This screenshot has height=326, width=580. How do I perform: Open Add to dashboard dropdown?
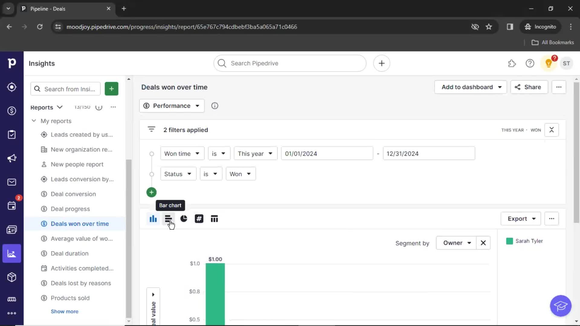tap(471, 87)
